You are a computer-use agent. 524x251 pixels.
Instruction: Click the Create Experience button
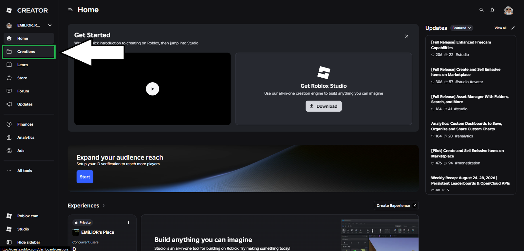pyautogui.click(x=396, y=206)
